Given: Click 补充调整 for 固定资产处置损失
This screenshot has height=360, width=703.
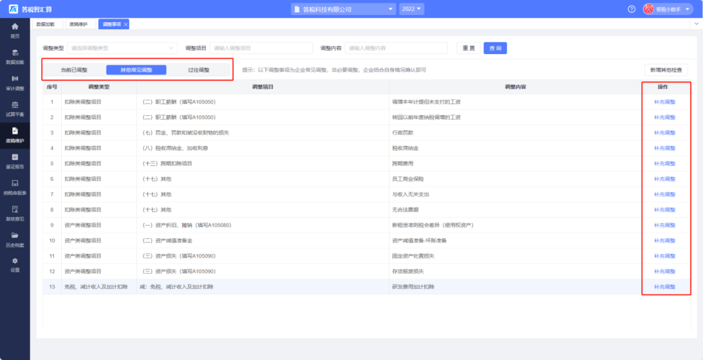Looking at the screenshot, I should click(x=665, y=256).
